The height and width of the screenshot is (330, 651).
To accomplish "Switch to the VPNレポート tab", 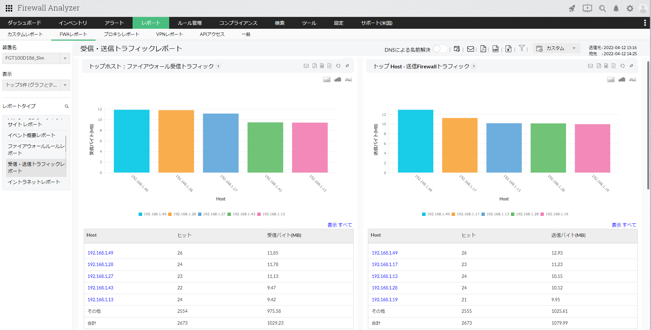I will (x=170, y=34).
